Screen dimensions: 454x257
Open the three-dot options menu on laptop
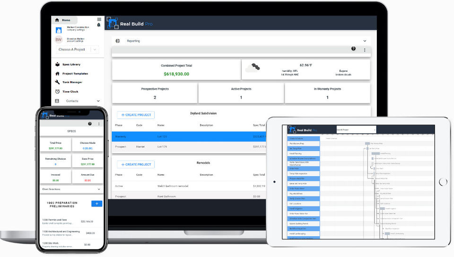click(365, 50)
